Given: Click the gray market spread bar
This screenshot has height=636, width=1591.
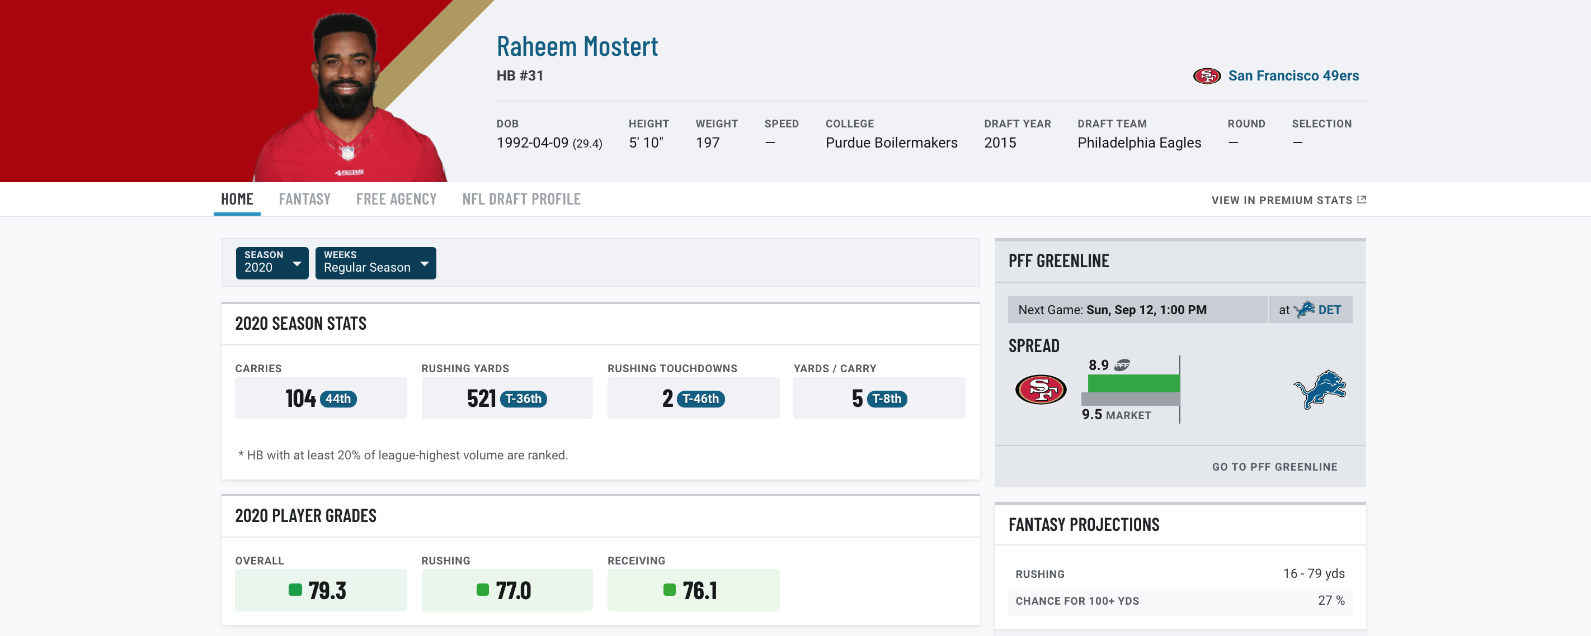Looking at the screenshot, I should pos(1130,399).
